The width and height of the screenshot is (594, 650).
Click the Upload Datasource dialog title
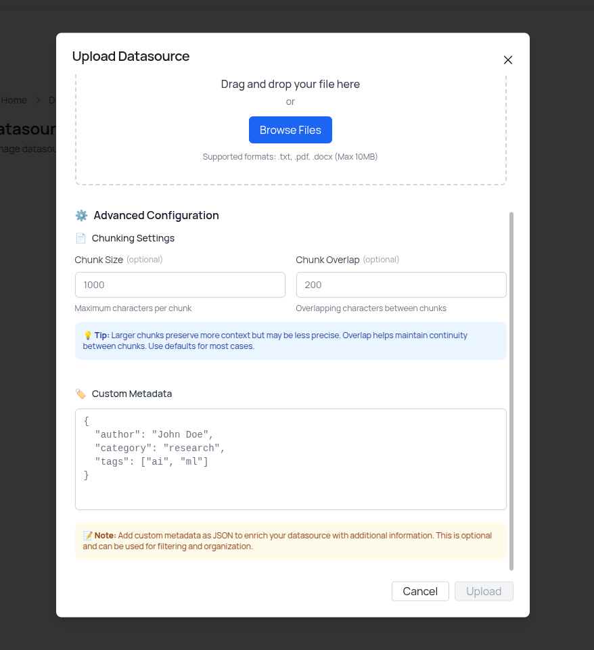click(x=131, y=56)
